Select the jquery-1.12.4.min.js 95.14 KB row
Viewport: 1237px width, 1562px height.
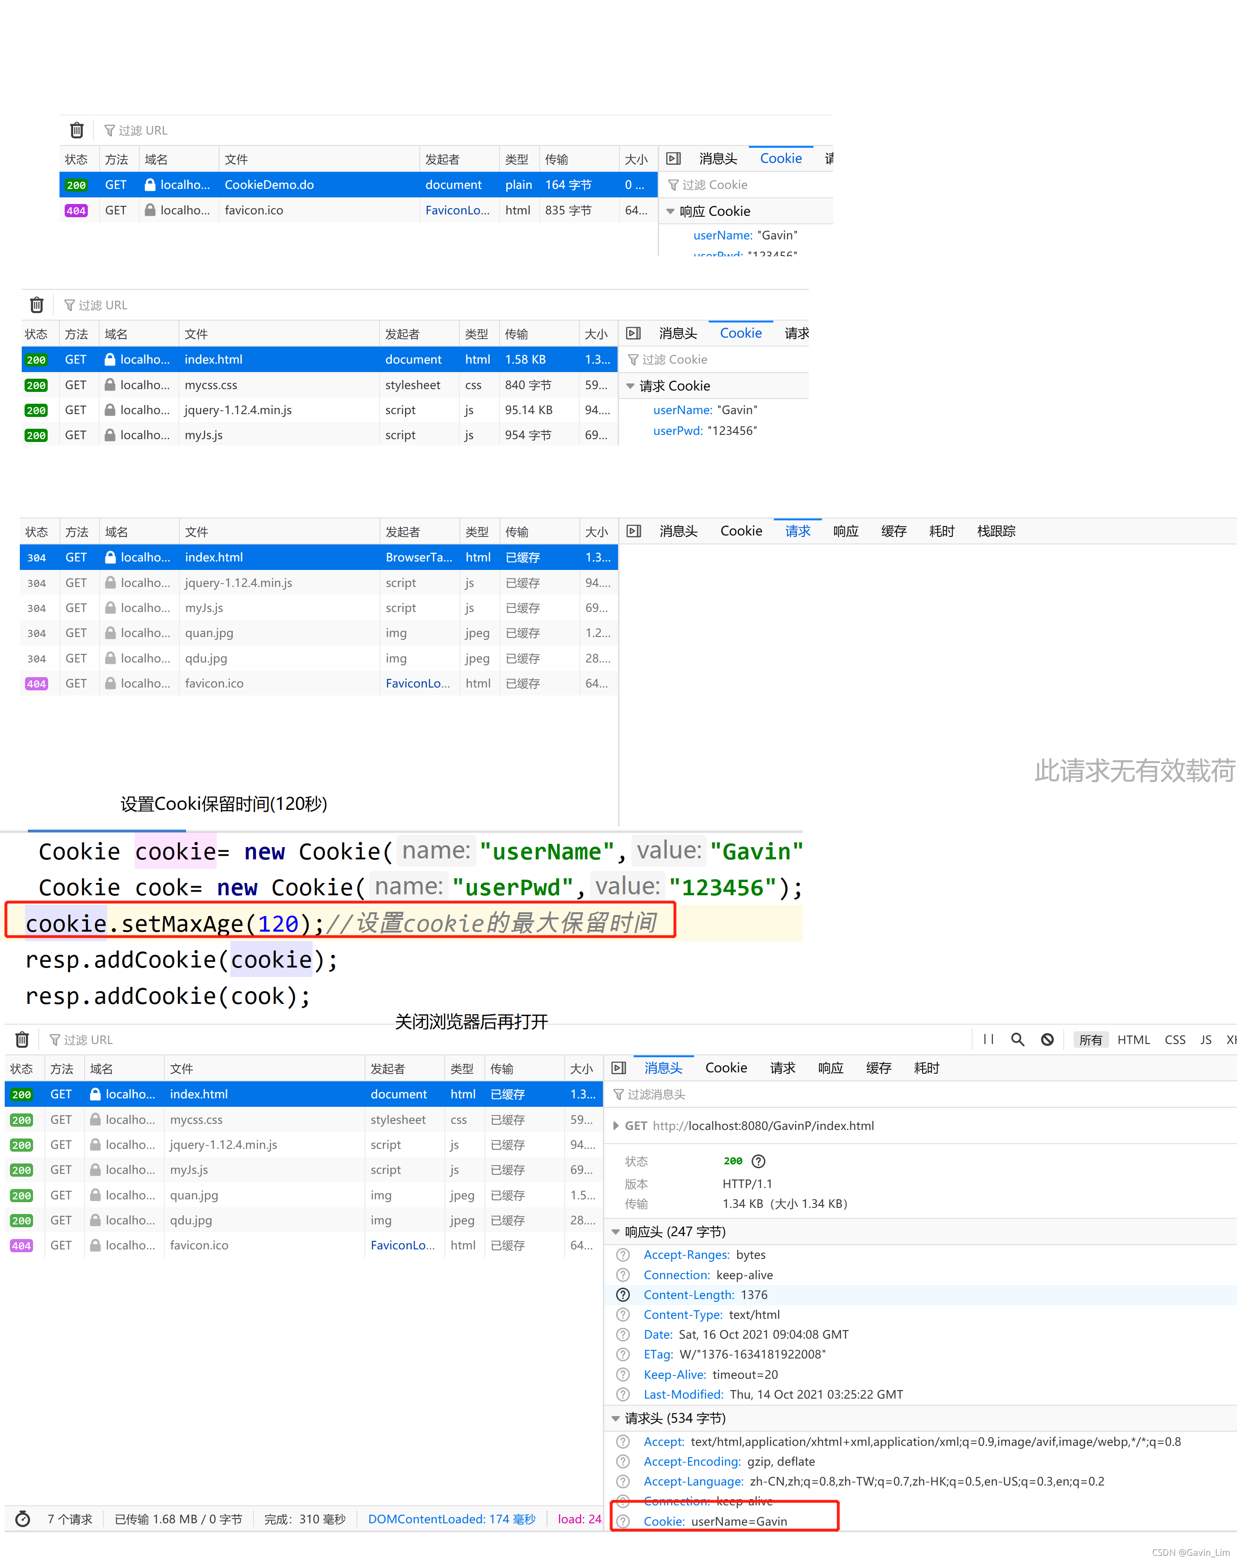click(319, 410)
